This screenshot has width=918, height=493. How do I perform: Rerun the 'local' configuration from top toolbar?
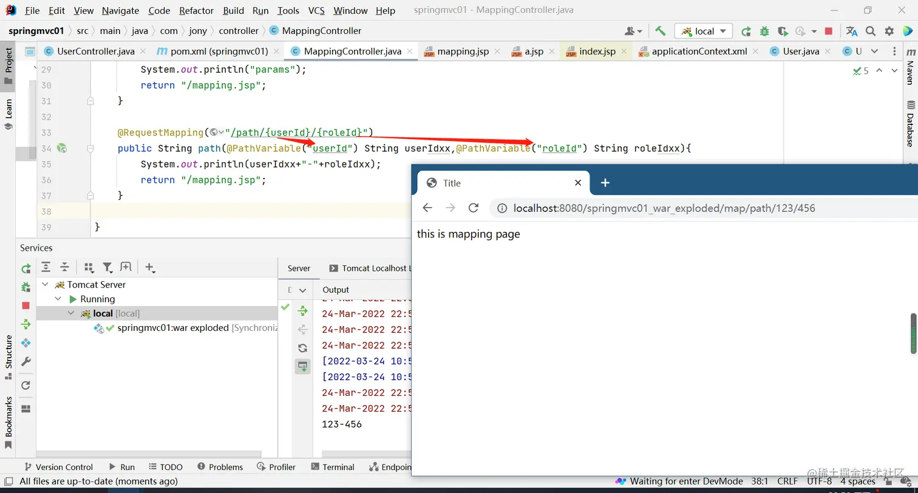(746, 31)
